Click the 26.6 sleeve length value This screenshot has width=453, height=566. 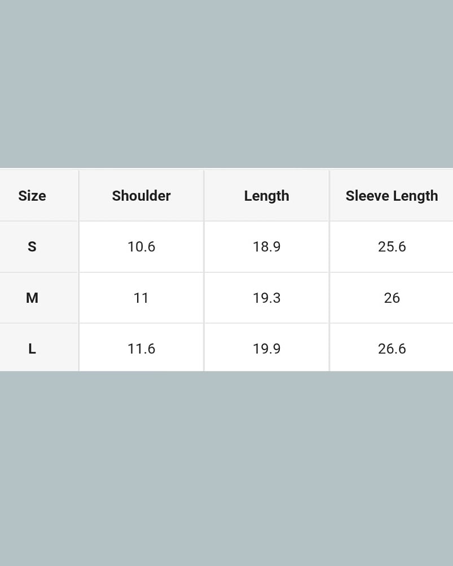pyautogui.click(x=392, y=348)
